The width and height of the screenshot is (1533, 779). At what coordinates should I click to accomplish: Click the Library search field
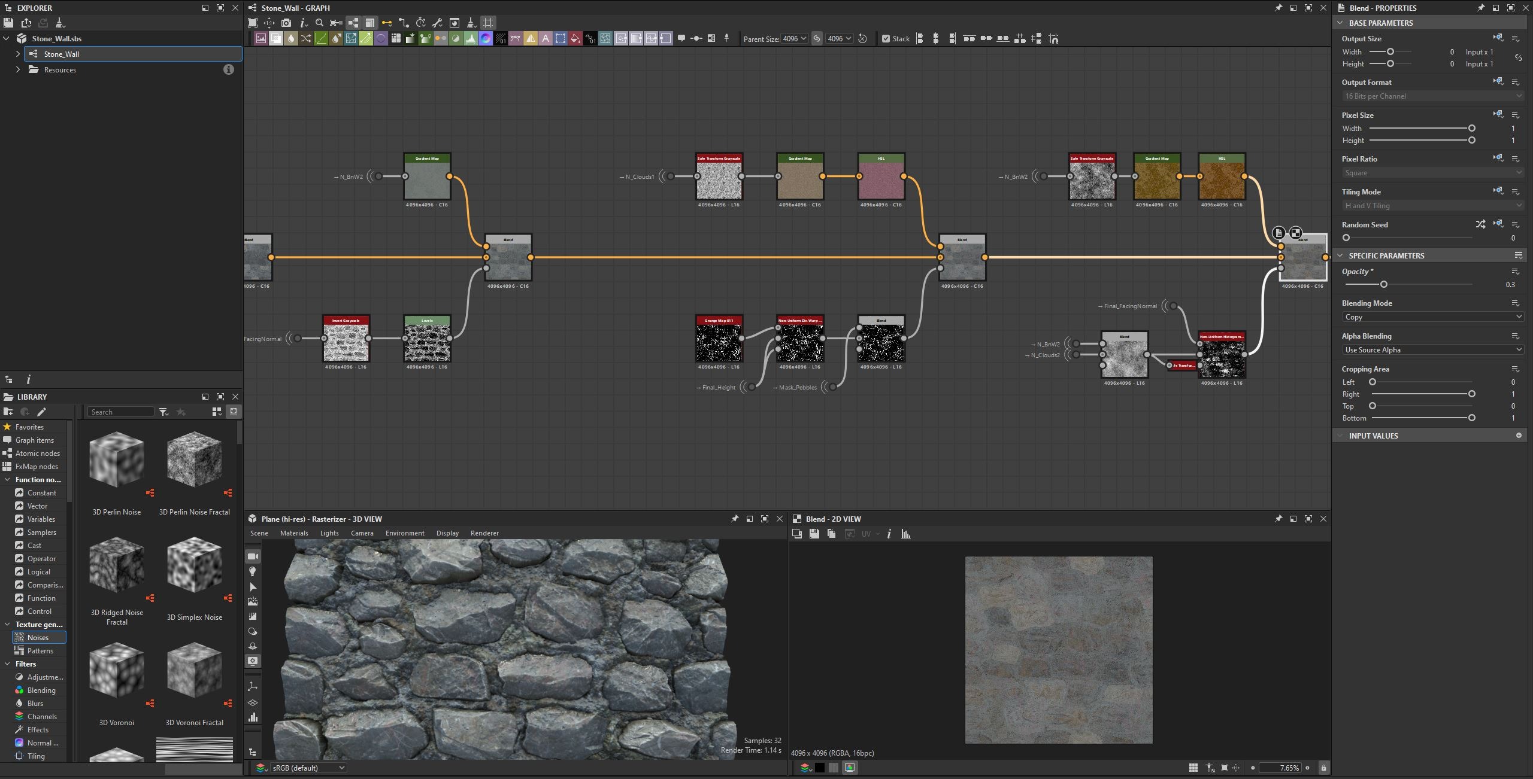pos(121,412)
